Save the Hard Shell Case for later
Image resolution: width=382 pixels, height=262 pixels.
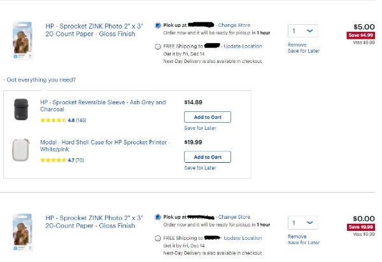point(201,168)
